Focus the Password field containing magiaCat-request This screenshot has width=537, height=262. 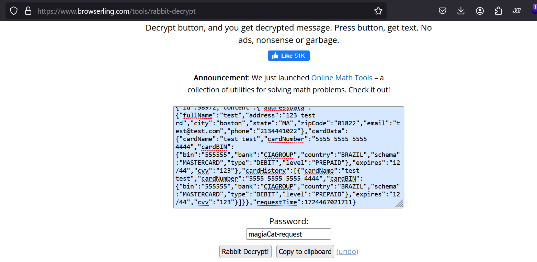[288, 234]
